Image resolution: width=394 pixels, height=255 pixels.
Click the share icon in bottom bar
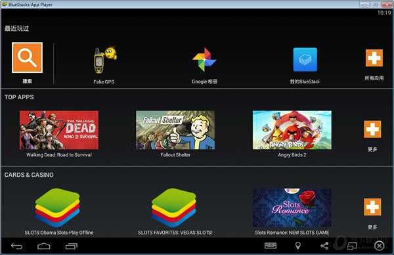[x=324, y=246]
